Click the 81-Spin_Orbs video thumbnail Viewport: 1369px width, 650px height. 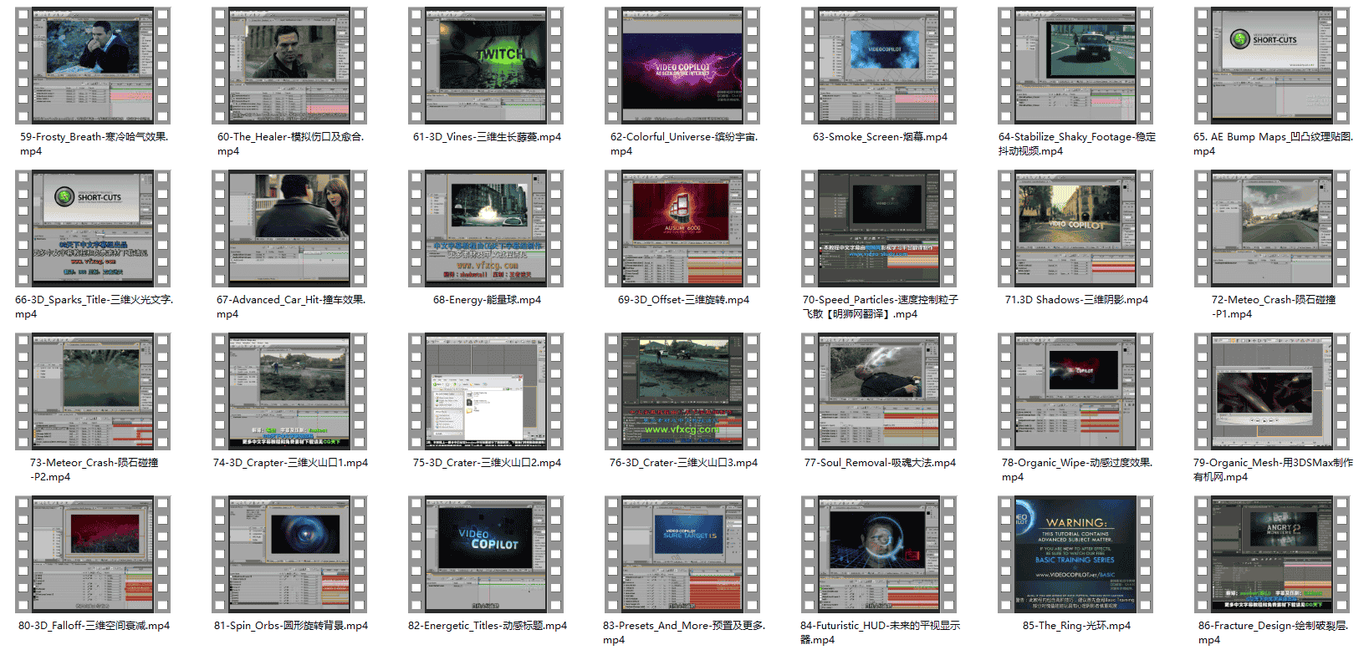[x=289, y=555]
